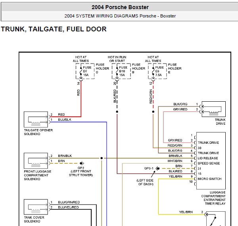Click the GP3-1 ground symbol

point(158,168)
